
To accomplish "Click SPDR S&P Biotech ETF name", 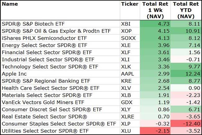I will click(35, 23).
